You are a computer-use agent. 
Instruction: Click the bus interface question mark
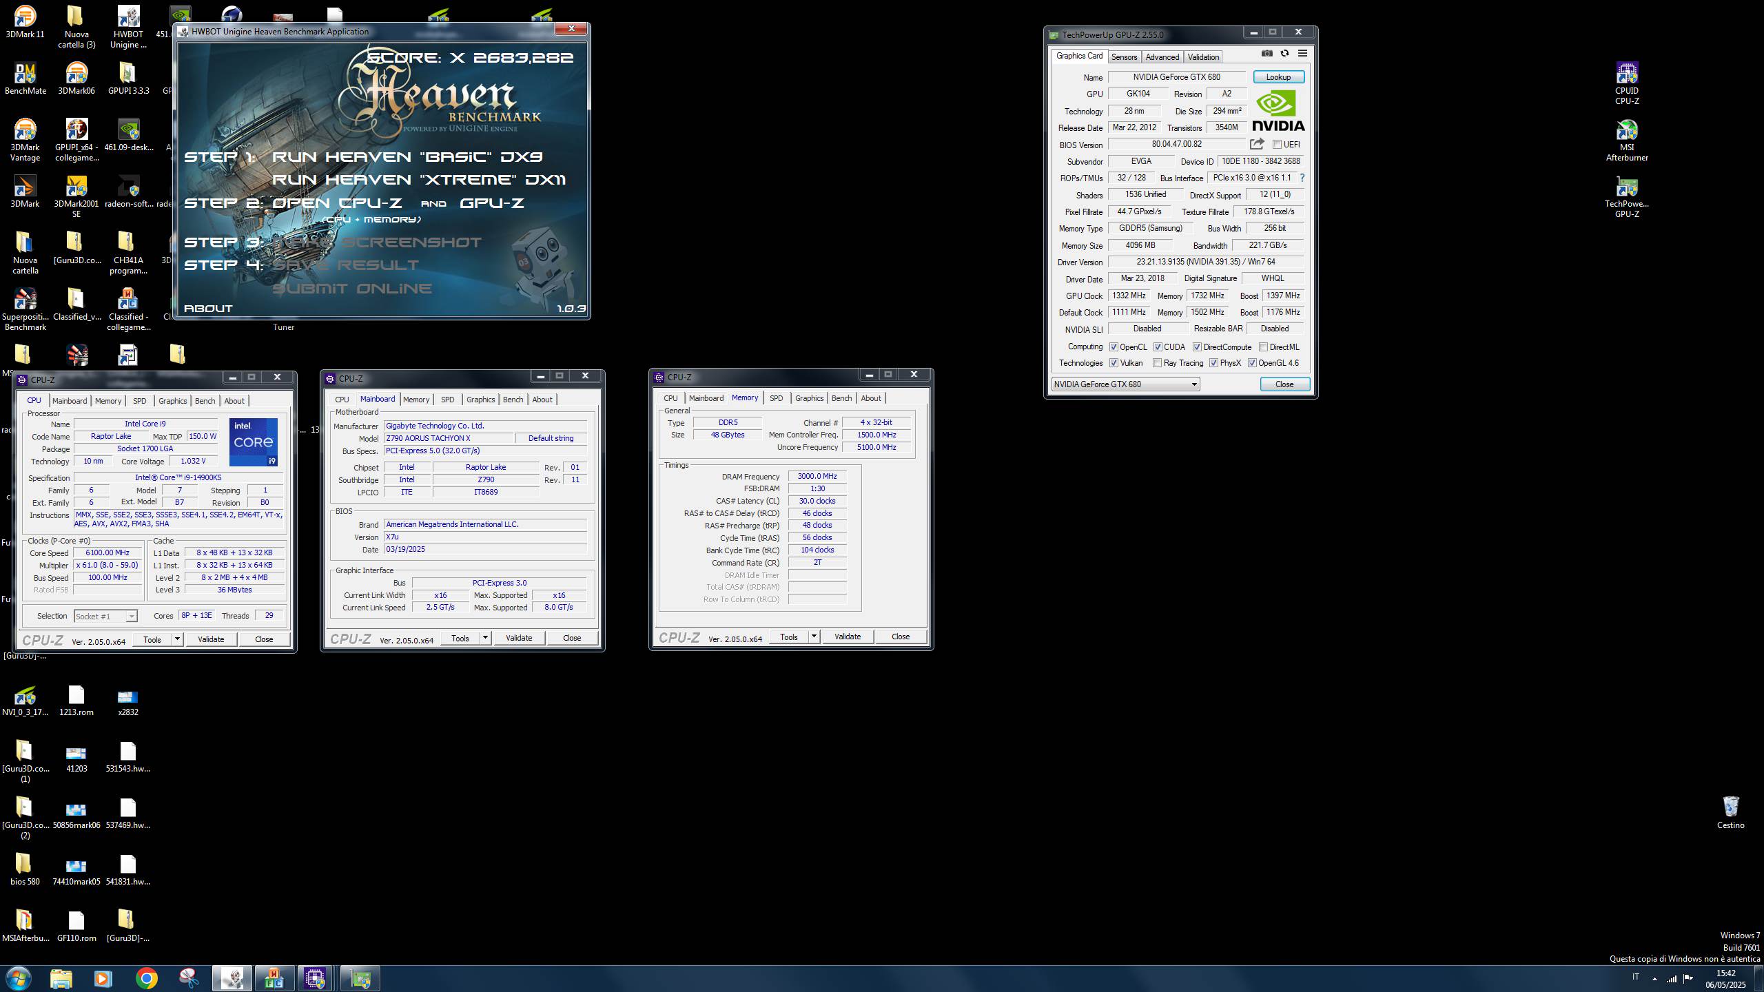click(1302, 178)
